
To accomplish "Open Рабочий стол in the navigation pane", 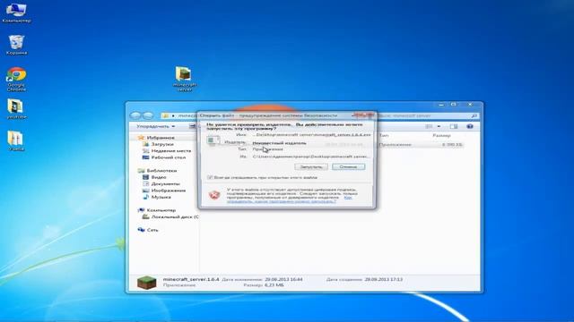I will 164,157.
